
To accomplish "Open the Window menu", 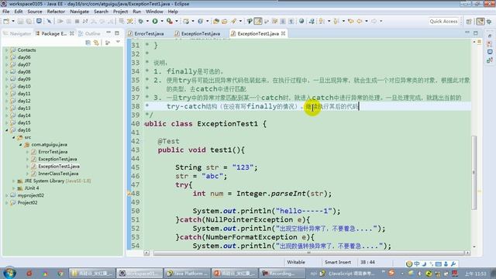I will [154, 12].
